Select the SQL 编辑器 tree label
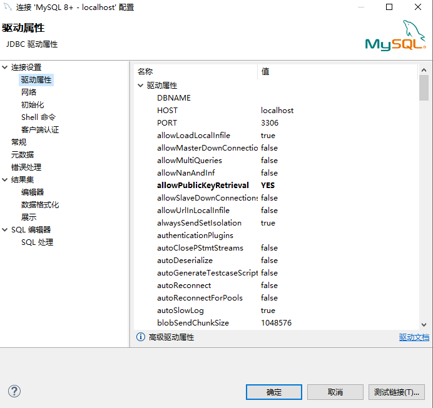433x408 pixels. 31,230
